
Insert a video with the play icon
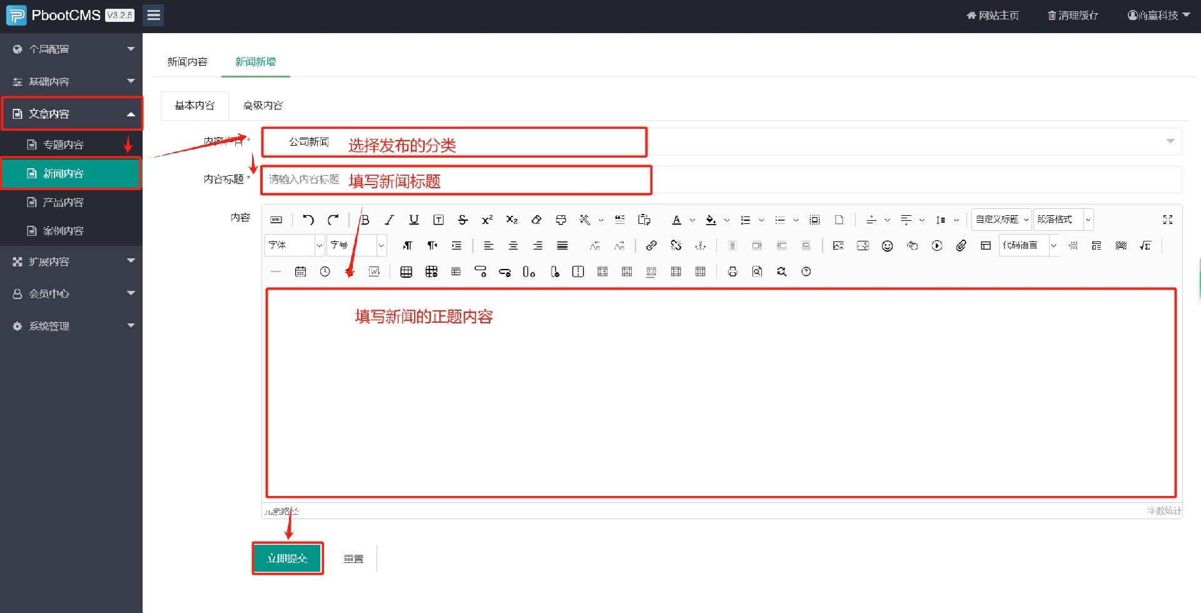(x=937, y=246)
